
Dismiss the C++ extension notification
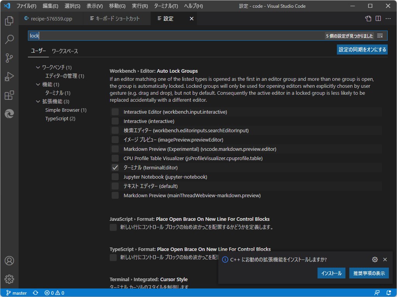click(x=385, y=259)
